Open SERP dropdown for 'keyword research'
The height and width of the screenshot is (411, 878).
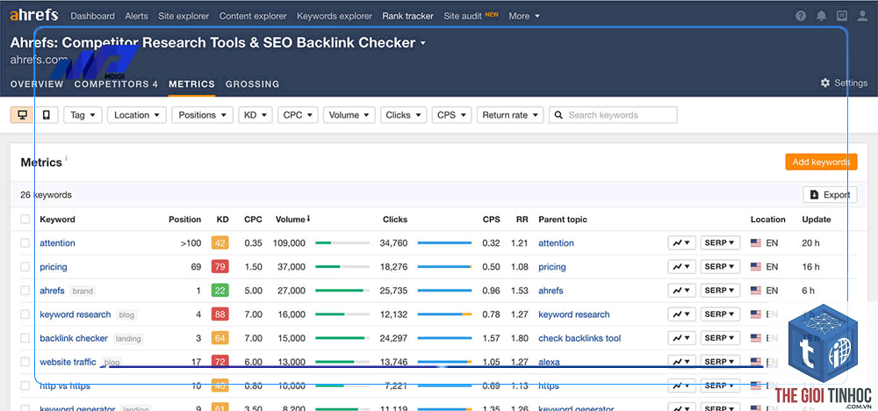coord(720,314)
